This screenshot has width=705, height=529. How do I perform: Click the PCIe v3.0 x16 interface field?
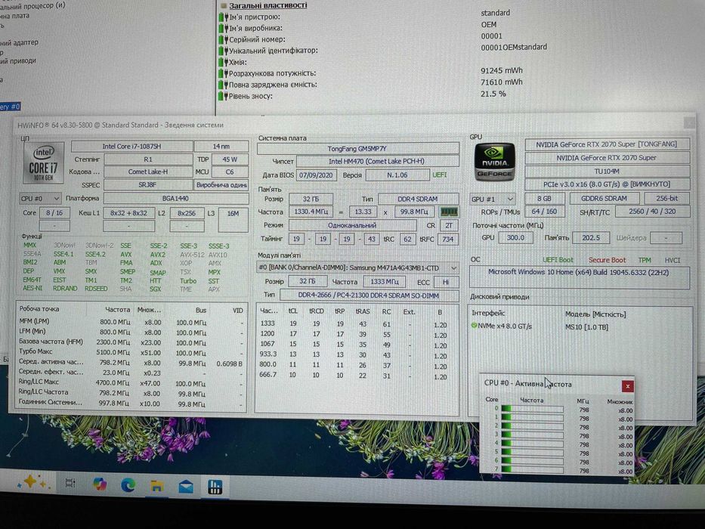(x=607, y=184)
